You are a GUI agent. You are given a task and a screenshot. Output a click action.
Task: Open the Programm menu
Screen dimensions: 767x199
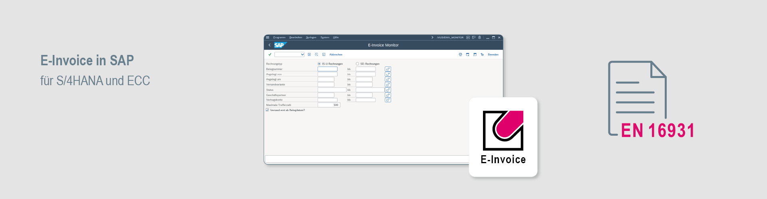pos(279,37)
